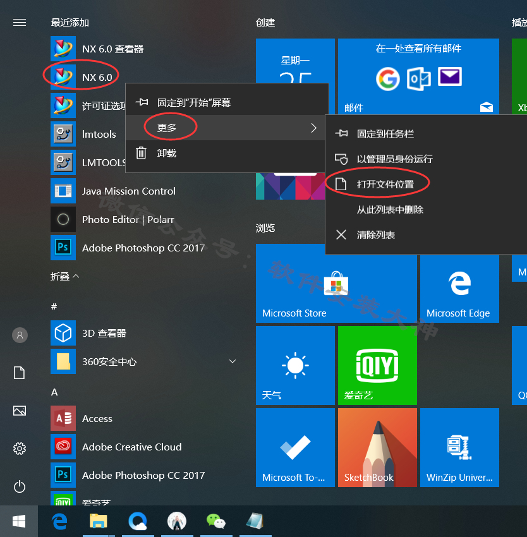Open Adobe Creative Cloud icon
The height and width of the screenshot is (537, 527).
click(63, 447)
